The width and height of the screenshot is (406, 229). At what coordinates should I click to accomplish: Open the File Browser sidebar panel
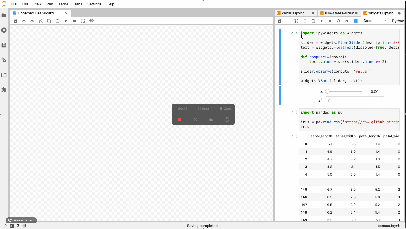(x=4, y=15)
